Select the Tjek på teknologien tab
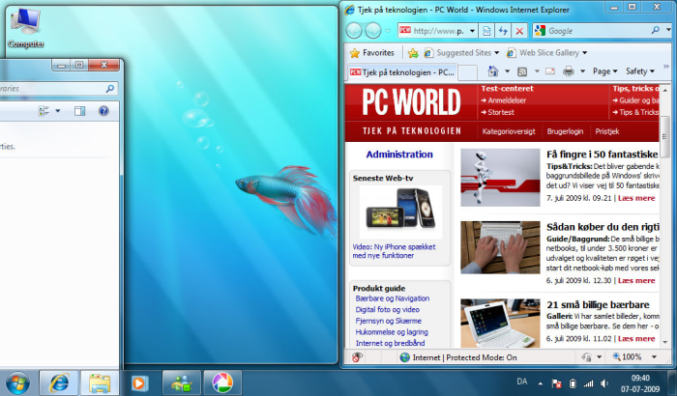Screen dimensions: 677x396 click(401, 72)
